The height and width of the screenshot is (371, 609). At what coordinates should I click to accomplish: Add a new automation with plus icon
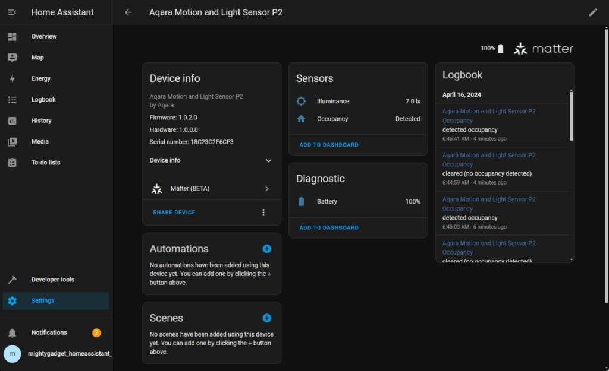click(267, 249)
